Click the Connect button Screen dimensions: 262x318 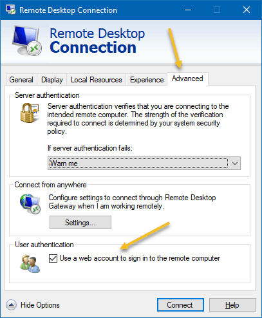pyautogui.click(x=180, y=304)
